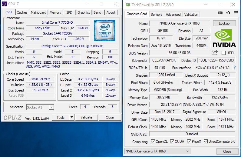The height and width of the screenshot is (157, 241).
Task: Toggle the UEFI checkbox
Action: (x=223, y=53)
